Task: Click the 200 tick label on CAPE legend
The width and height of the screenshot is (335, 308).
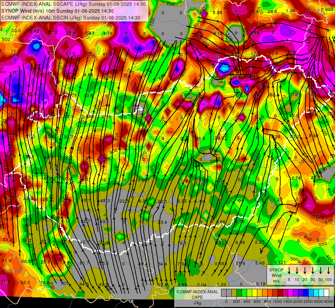Action: tap(236, 301)
